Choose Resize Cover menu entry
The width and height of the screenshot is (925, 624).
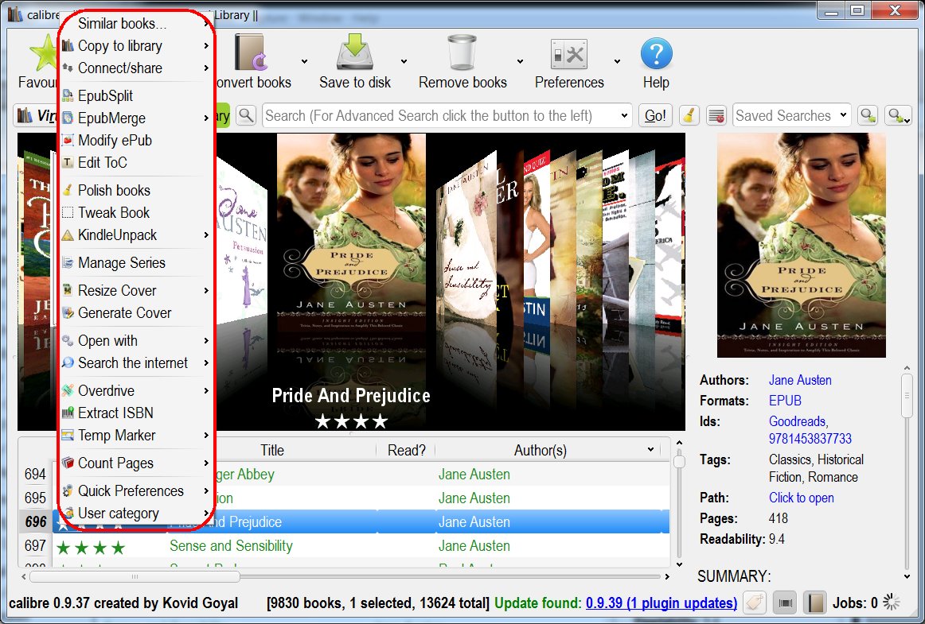coord(135,290)
